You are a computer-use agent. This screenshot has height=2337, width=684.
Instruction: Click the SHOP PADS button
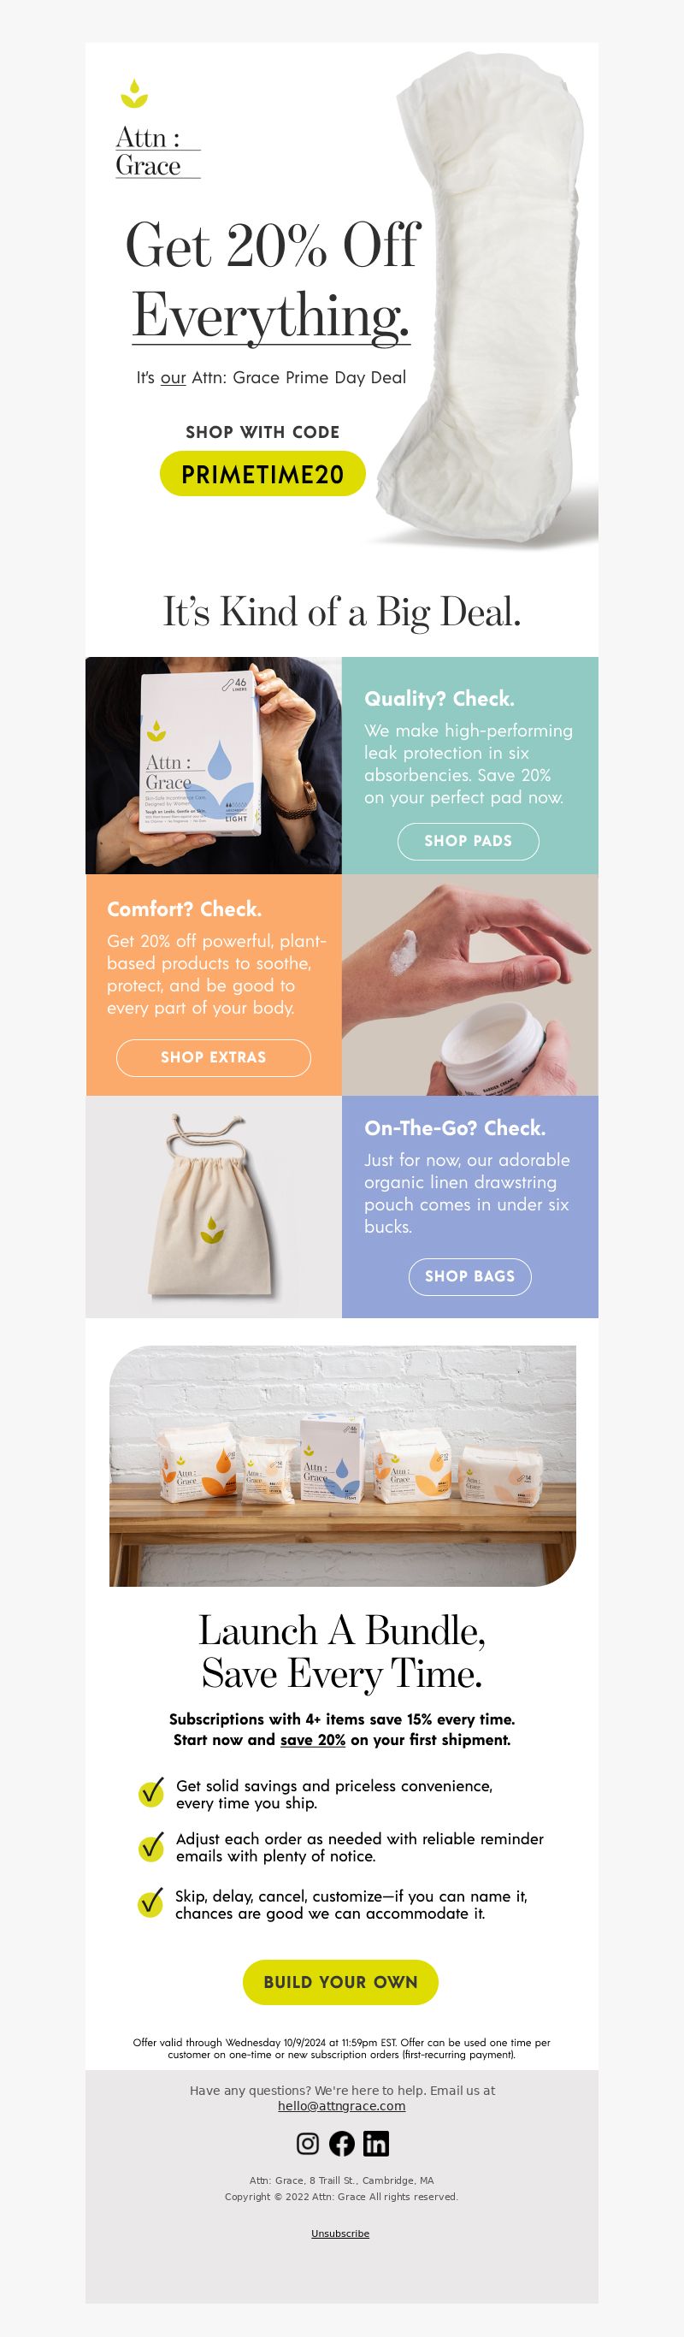tap(468, 841)
